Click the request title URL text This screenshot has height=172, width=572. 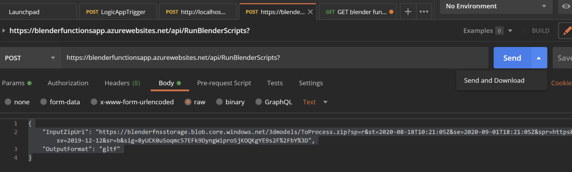click(x=129, y=31)
